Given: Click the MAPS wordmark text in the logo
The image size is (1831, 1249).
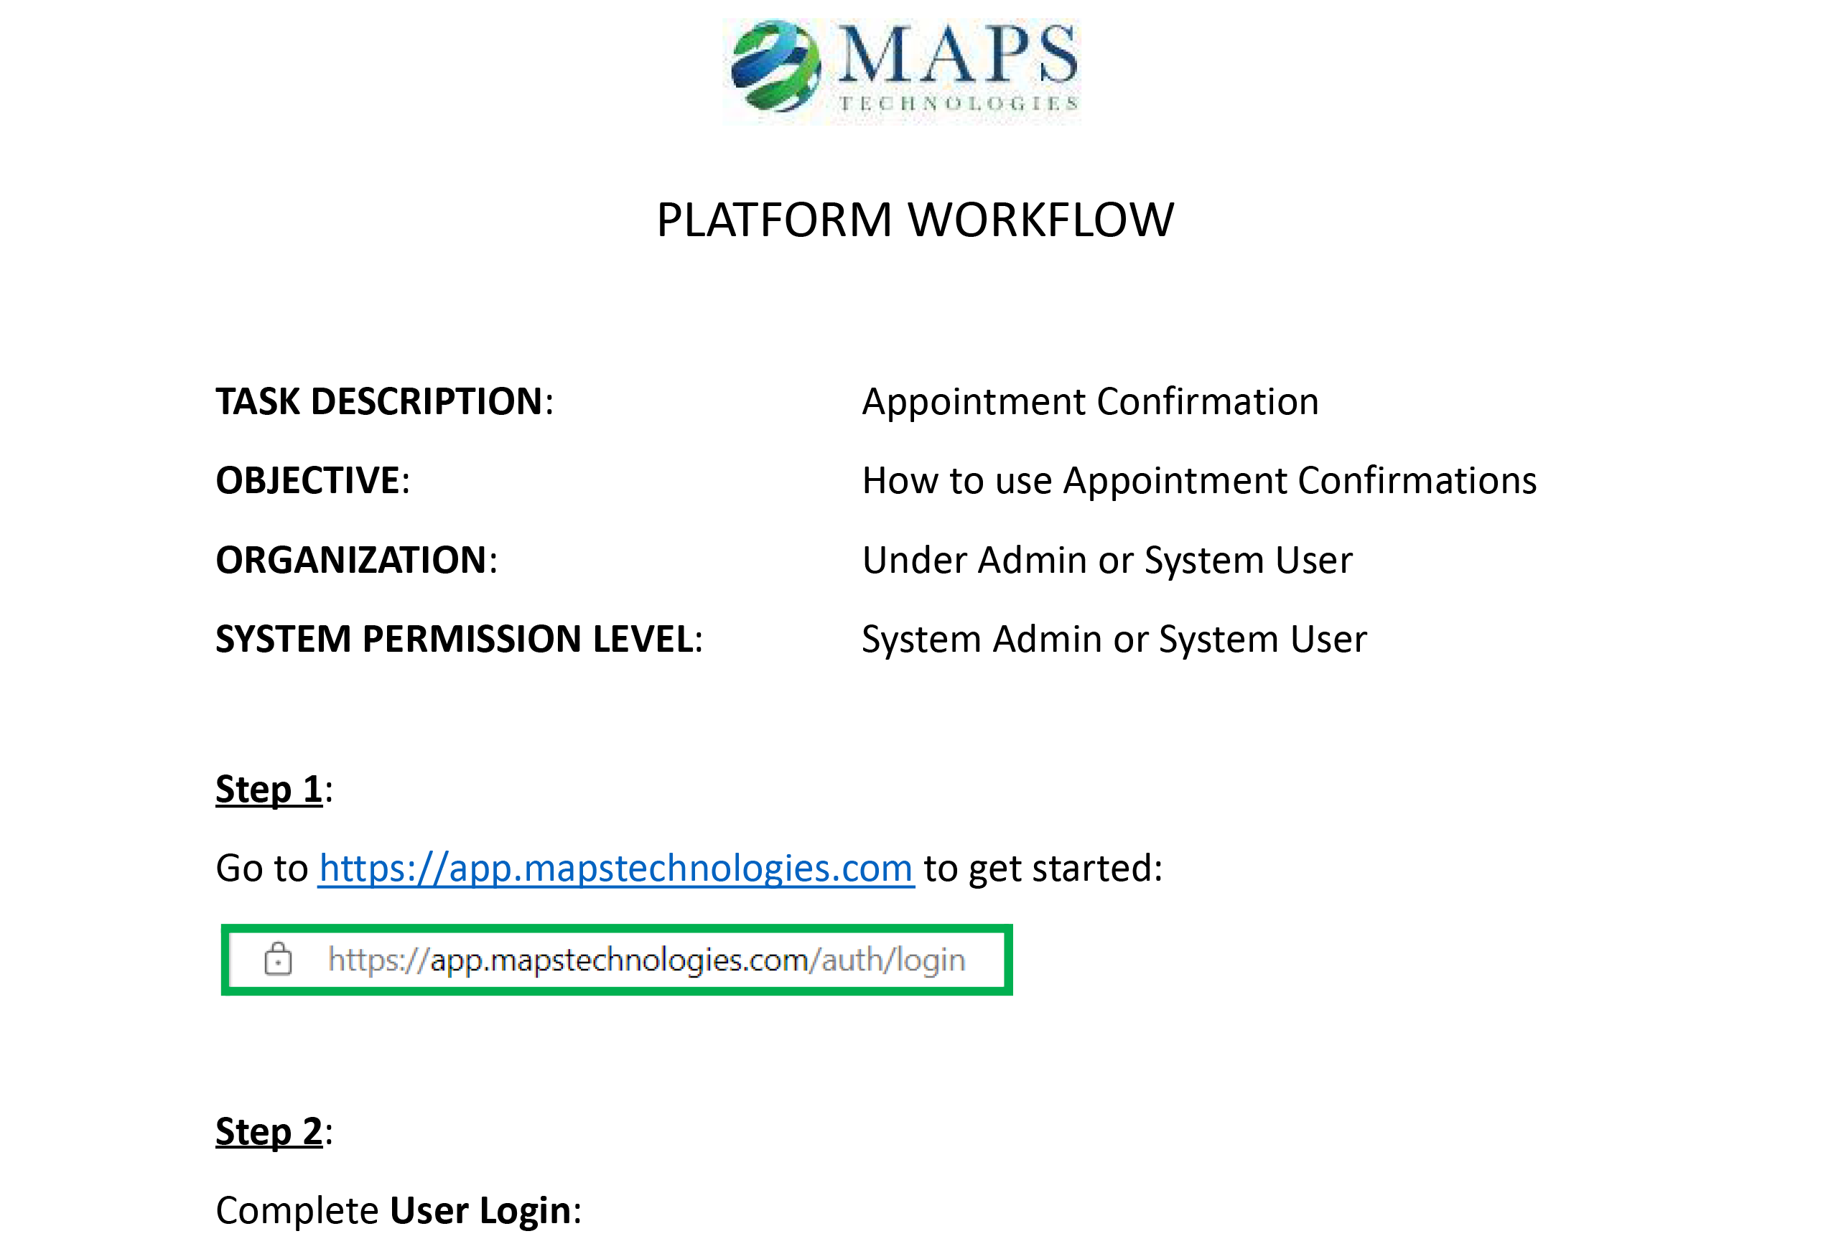Looking at the screenshot, I should pos(956,55).
